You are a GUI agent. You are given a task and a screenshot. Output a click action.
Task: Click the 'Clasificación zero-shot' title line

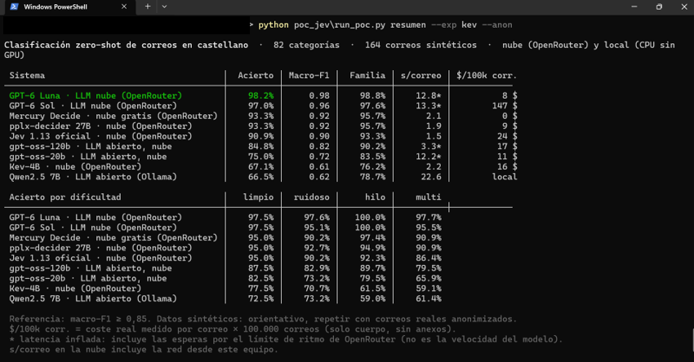340,50
